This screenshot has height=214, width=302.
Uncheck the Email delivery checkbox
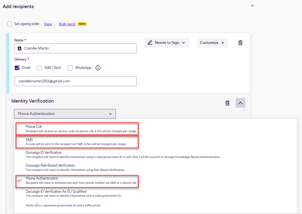(x=17, y=68)
